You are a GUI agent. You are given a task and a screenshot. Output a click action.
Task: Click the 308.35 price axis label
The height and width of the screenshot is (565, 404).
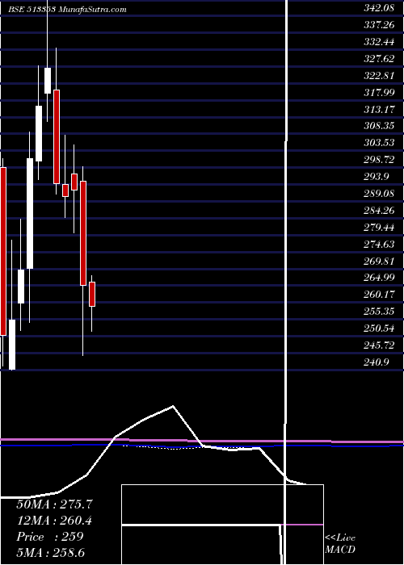click(378, 126)
